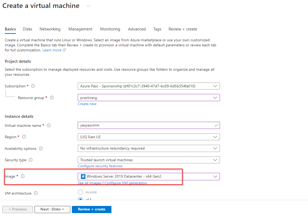This screenshot has width=308, height=216.
Task: Open the Learn more link
Action: point(52,50)
